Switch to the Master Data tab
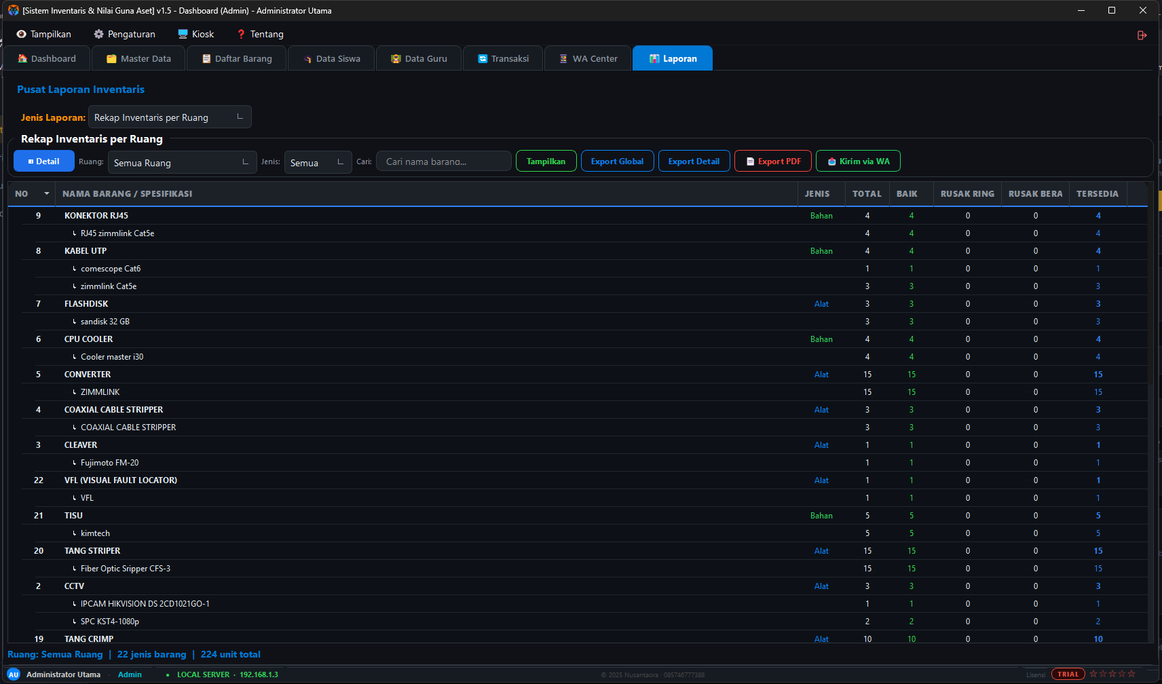 [138, 59]
